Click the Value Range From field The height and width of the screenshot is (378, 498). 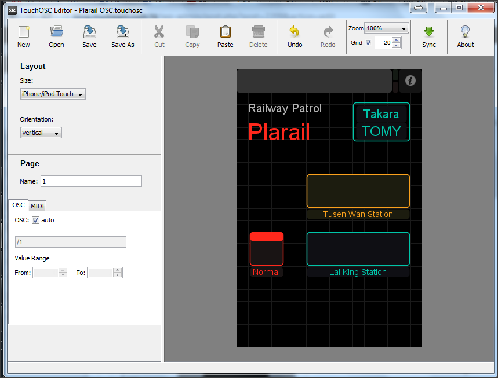[x=46, y=273]
